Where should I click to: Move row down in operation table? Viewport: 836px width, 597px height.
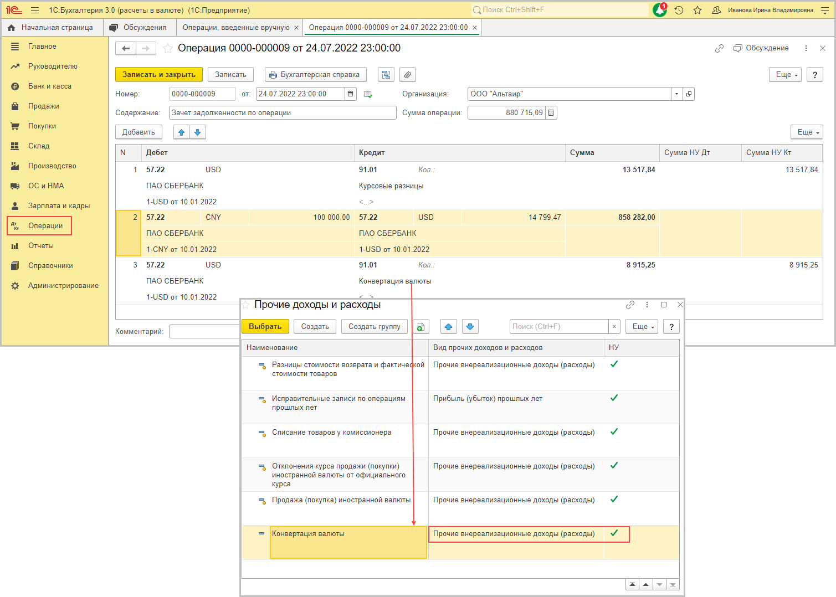[x=197, y=132]
